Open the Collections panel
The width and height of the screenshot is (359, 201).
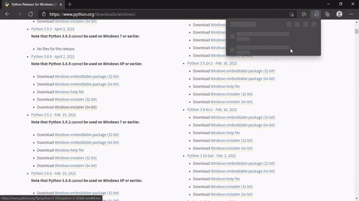click(328, 14)
